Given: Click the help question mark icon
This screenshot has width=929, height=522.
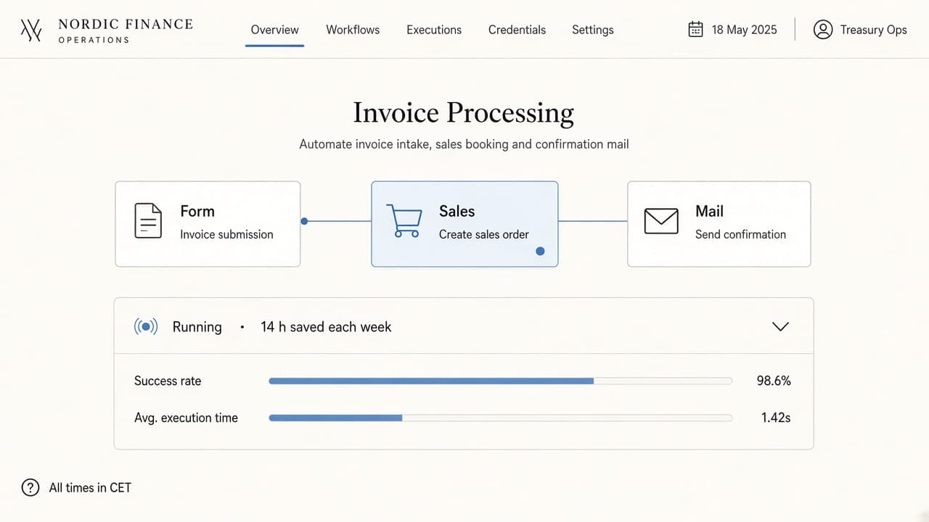Looking at the screenshot, I should (30, 488).
